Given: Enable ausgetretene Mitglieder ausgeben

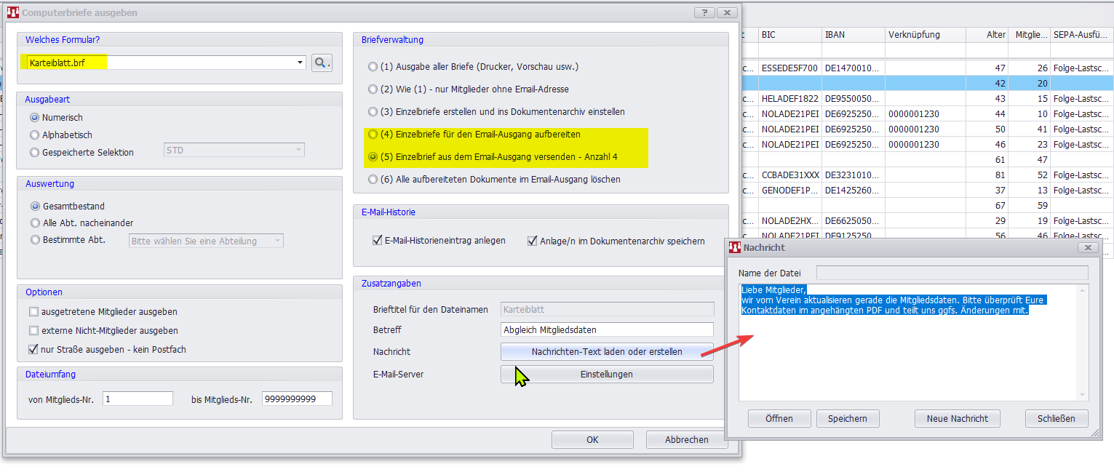Looking at the screenshot, I should [x=33, y=312].
